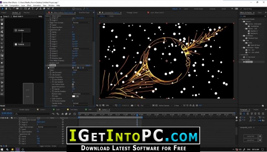Select the Camera tool in toolbar
267x152 pixels.
[x=17, y=9]
